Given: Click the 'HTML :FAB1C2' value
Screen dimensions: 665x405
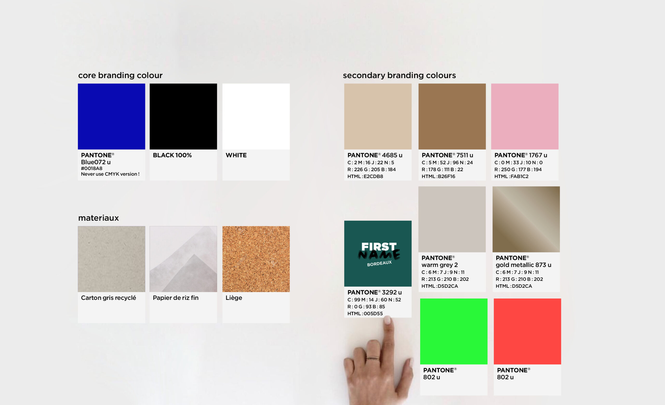Looking at the screenshot, I should [511, 176].
